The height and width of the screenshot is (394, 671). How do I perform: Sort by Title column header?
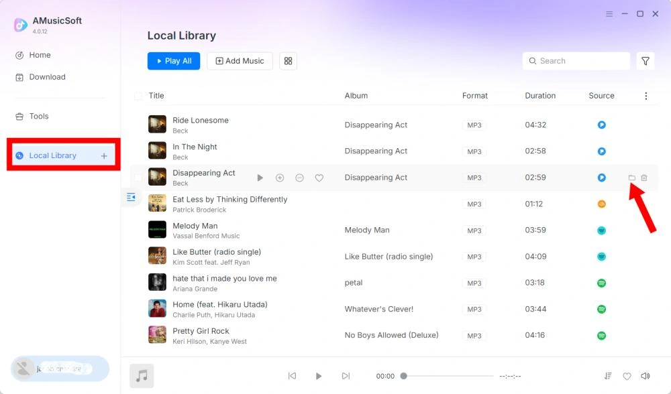(x=156, y=96)
